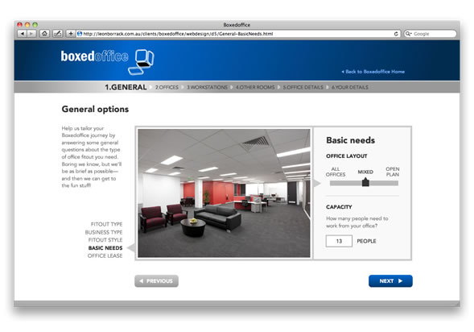Open the home page icon in toolbar
Viewport: 474px width, 332px height.
coord(45,34)
